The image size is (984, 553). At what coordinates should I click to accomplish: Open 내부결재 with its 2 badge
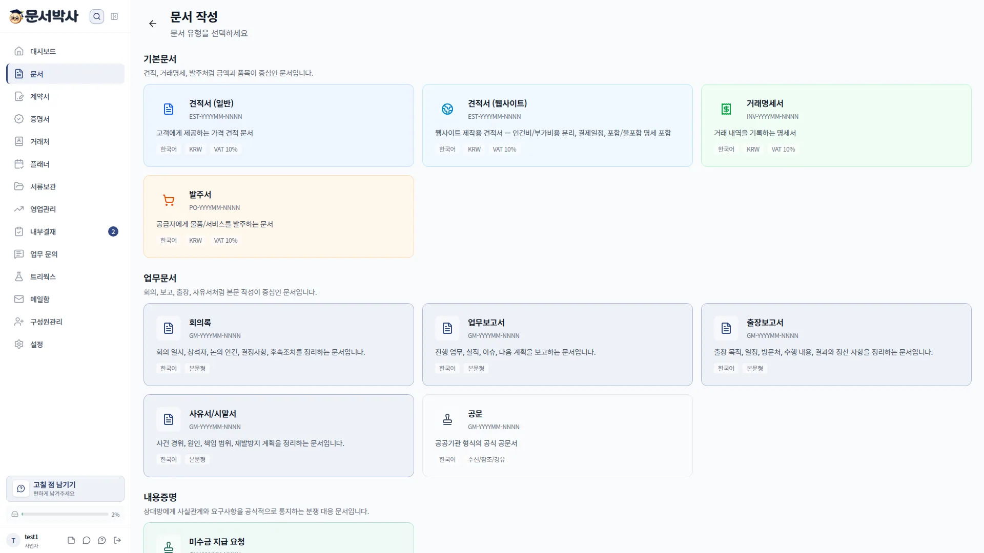tap(65, 231)
